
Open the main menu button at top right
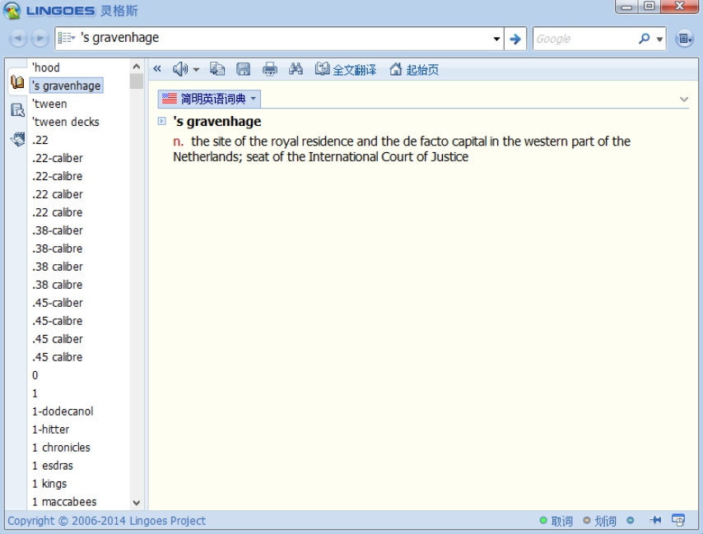684,39
